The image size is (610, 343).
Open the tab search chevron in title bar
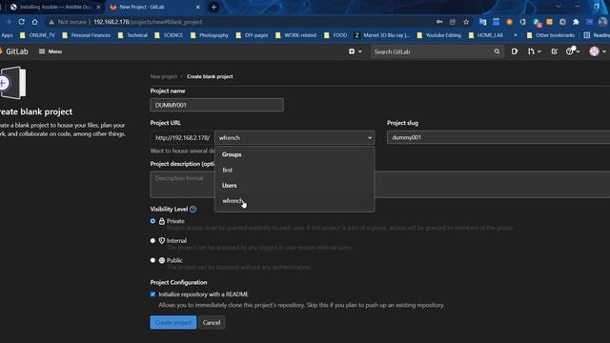559,7
